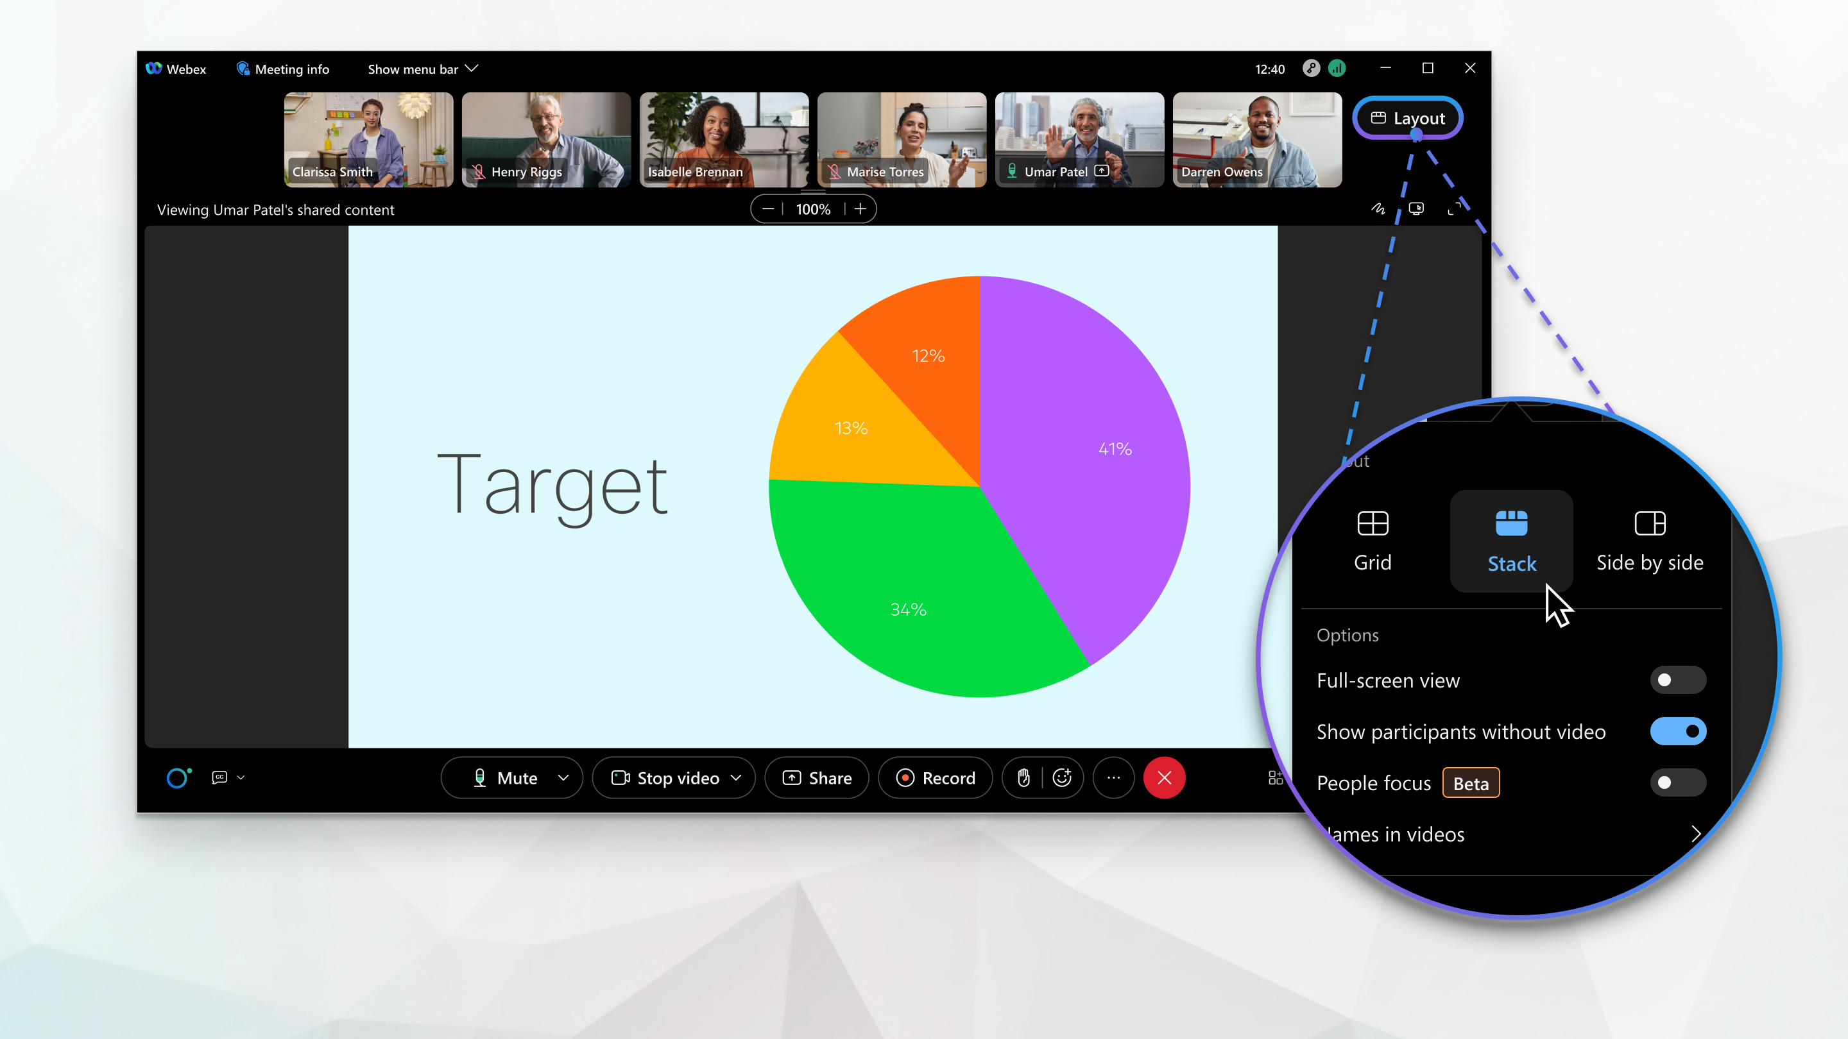1848x1039 pixels.
Task: Click the Reactions emoji icon
Action: (x=1063, y=778)
